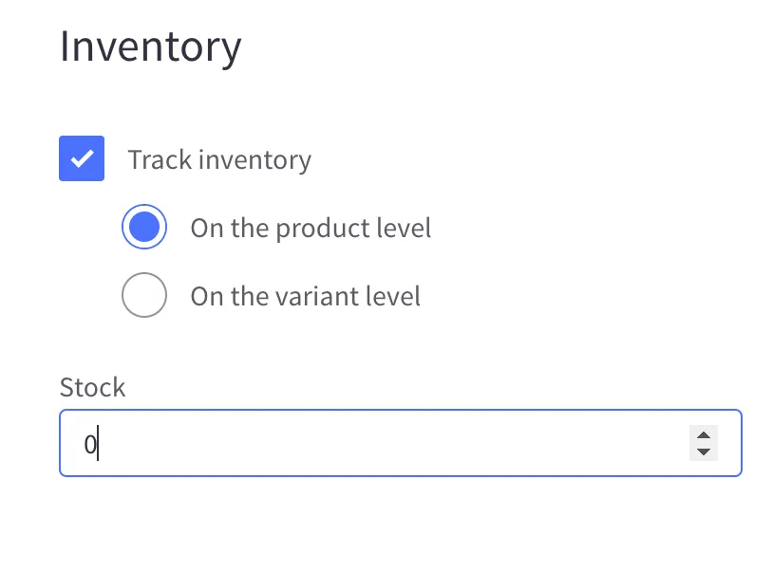
Task: Select the "On the product level" radio button
Action: click(x=144, y=228)
